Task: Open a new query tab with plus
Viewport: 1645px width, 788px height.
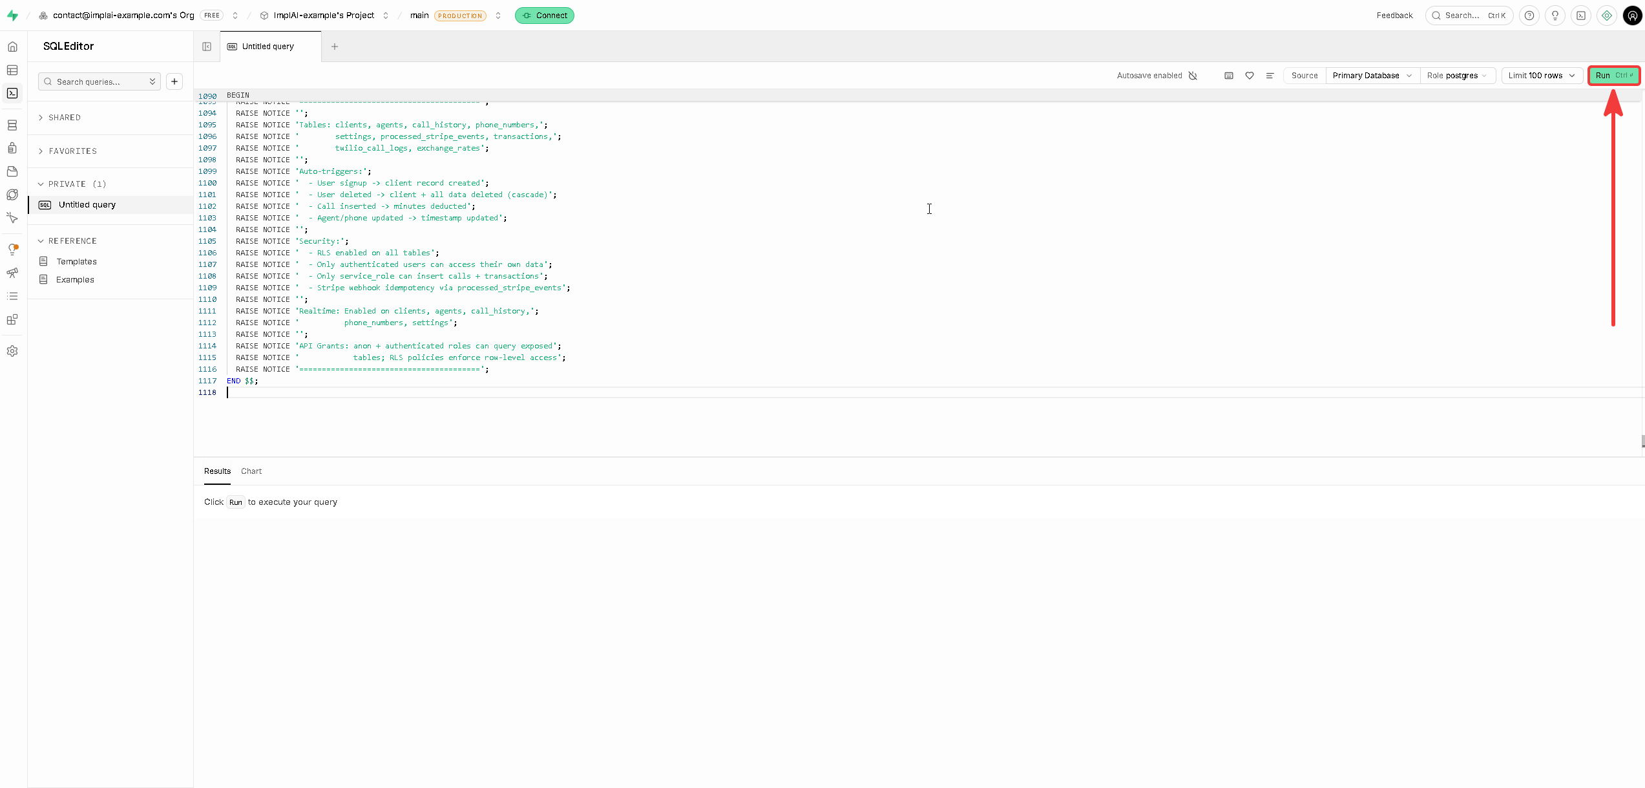Action: tap(335, 47)
